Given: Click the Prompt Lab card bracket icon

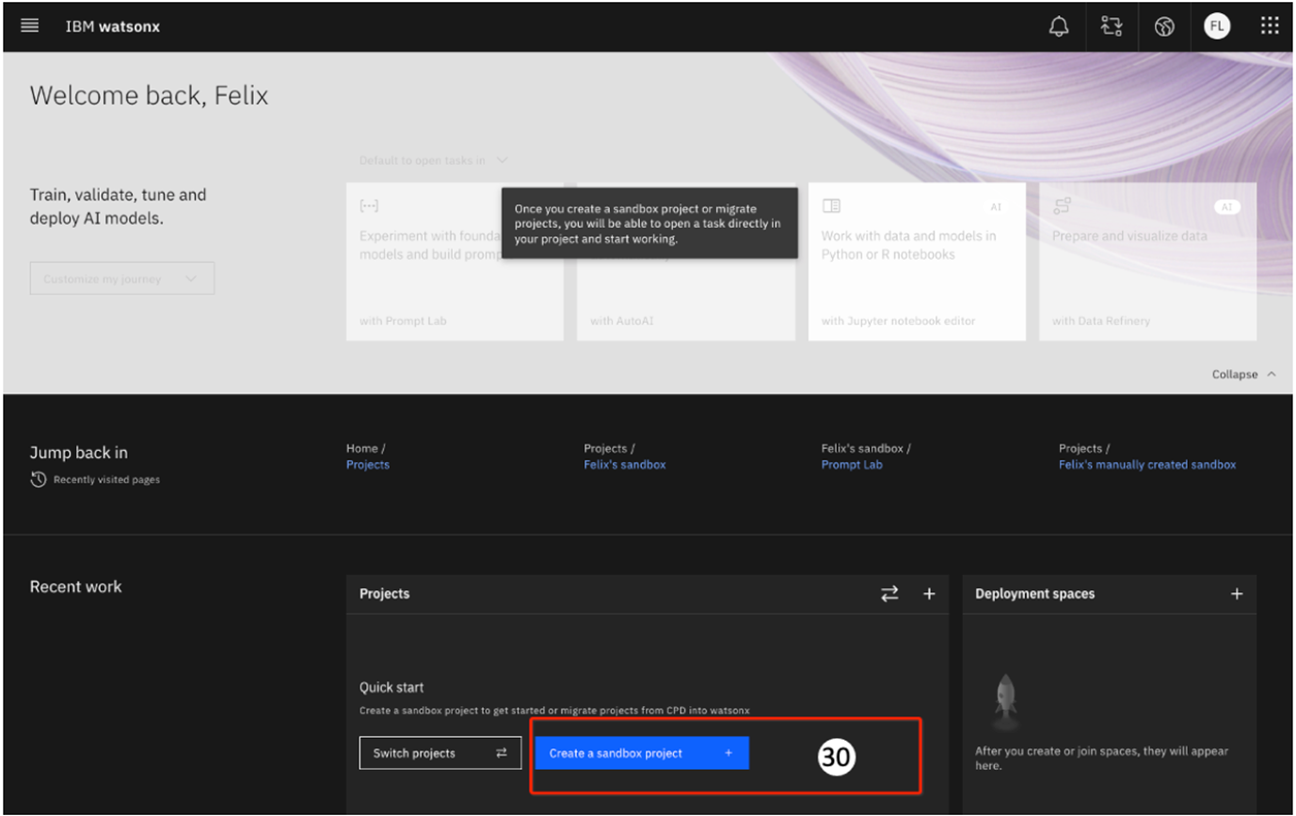Looking at the screenshot, I should tap(369, 206).
